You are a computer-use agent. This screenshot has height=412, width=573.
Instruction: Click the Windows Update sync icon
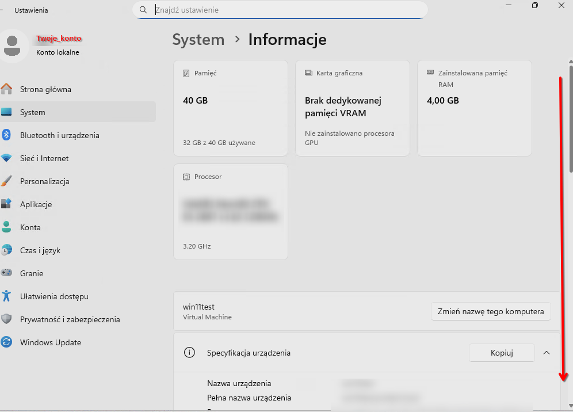[x=6, y=342]
